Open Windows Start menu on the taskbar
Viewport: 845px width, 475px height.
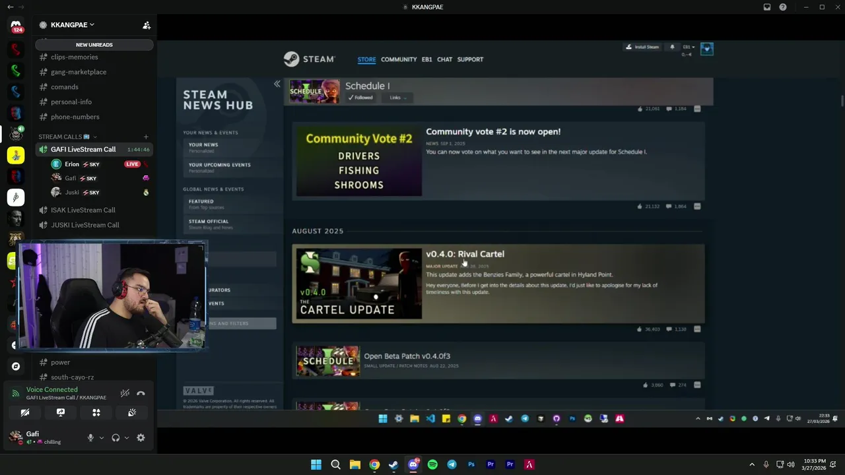(316, 464)
